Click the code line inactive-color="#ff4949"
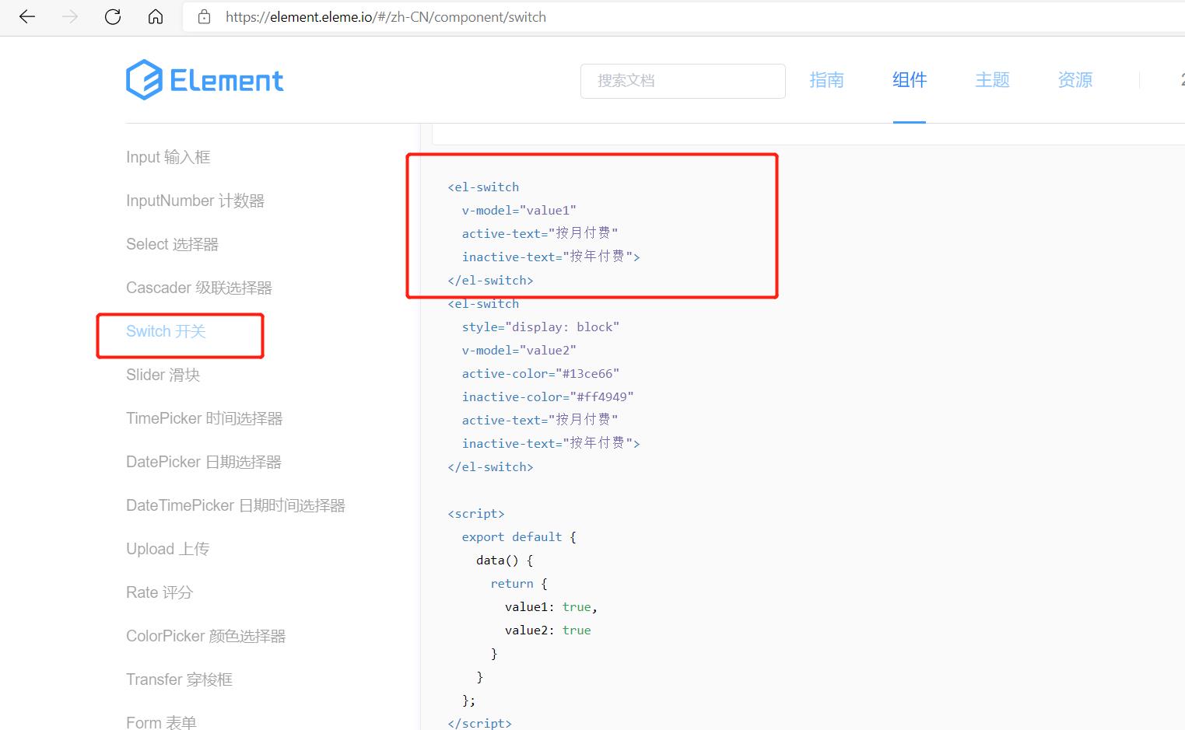Viewport: 1185px width, 730px height. pos(548,396)
